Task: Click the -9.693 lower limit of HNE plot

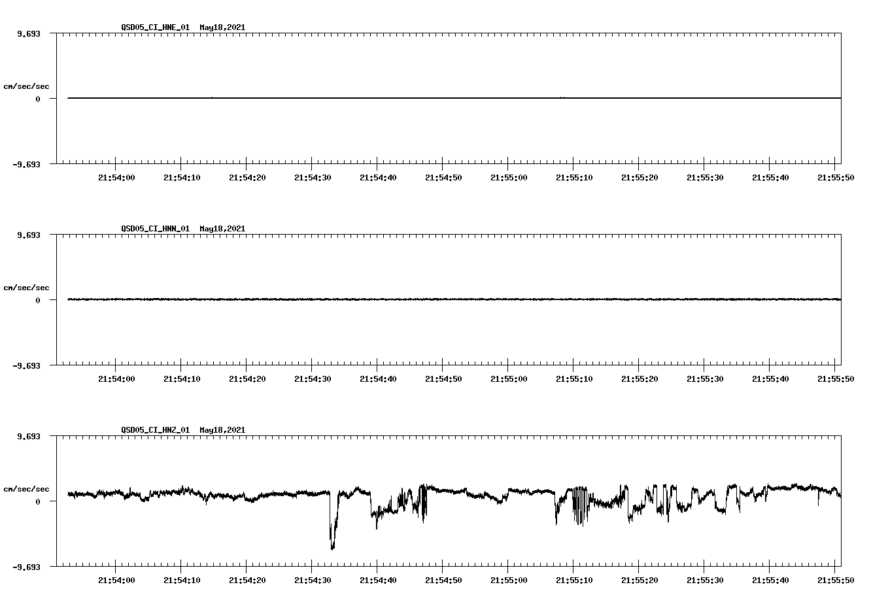Action: [x=26, y=164]
